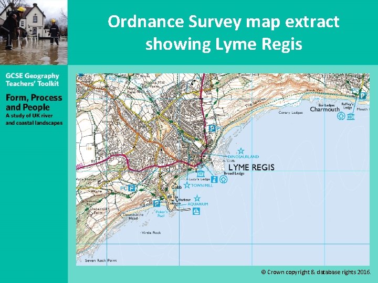378x283 pixels.
Task: Click the parking icon above Poker's Pool
Action: (x=156, y=203)
